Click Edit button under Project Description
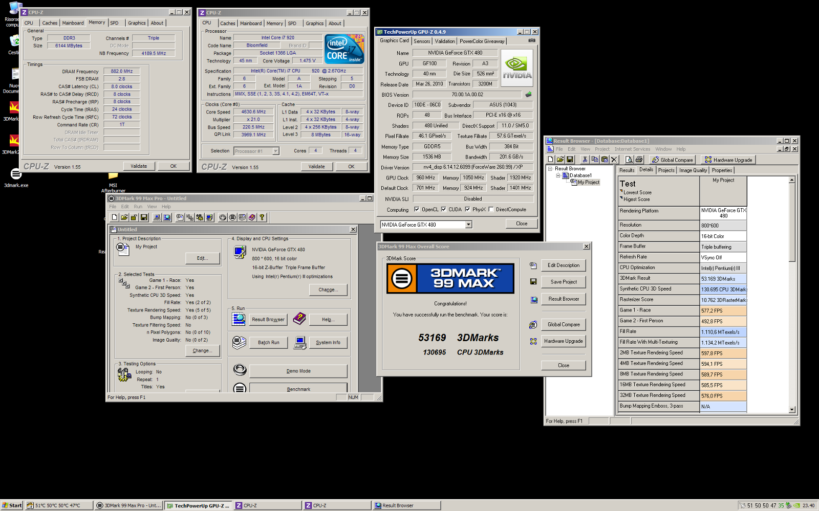 click(x=202, y=258)
